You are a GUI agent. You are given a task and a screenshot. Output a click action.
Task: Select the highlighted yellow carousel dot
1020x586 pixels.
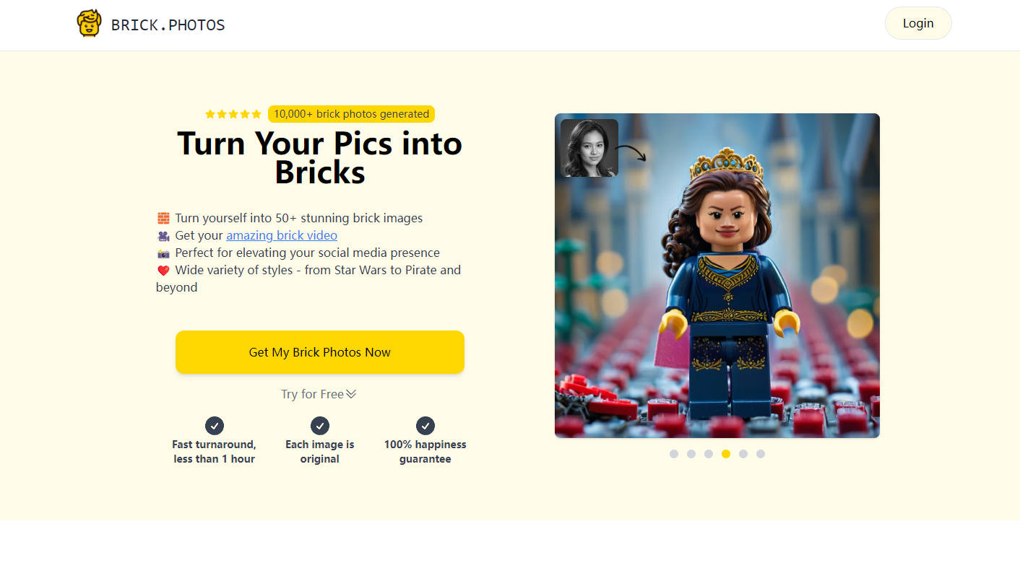[726, 454]
